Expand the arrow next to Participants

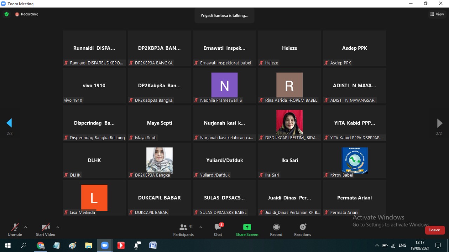(x=201, y=227)
